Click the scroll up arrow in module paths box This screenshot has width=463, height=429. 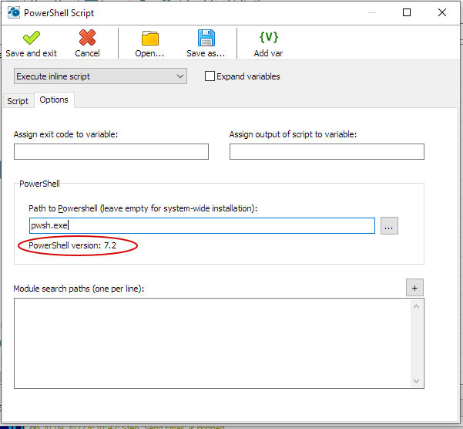417,306
